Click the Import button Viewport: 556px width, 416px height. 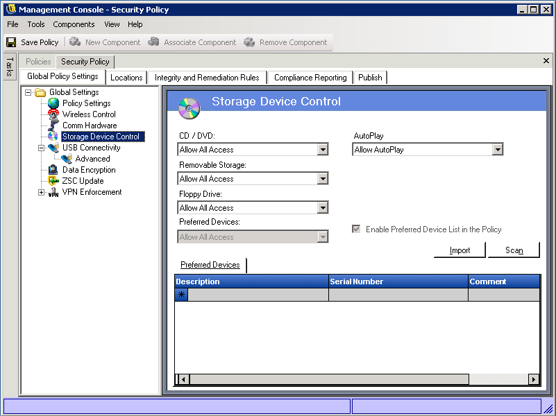460,250
